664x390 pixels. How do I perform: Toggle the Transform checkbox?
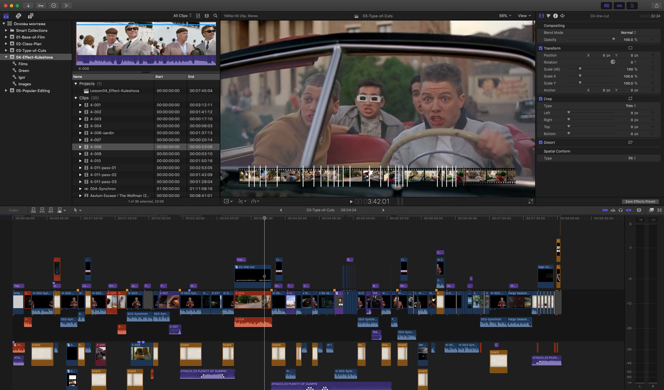point(541,48)
